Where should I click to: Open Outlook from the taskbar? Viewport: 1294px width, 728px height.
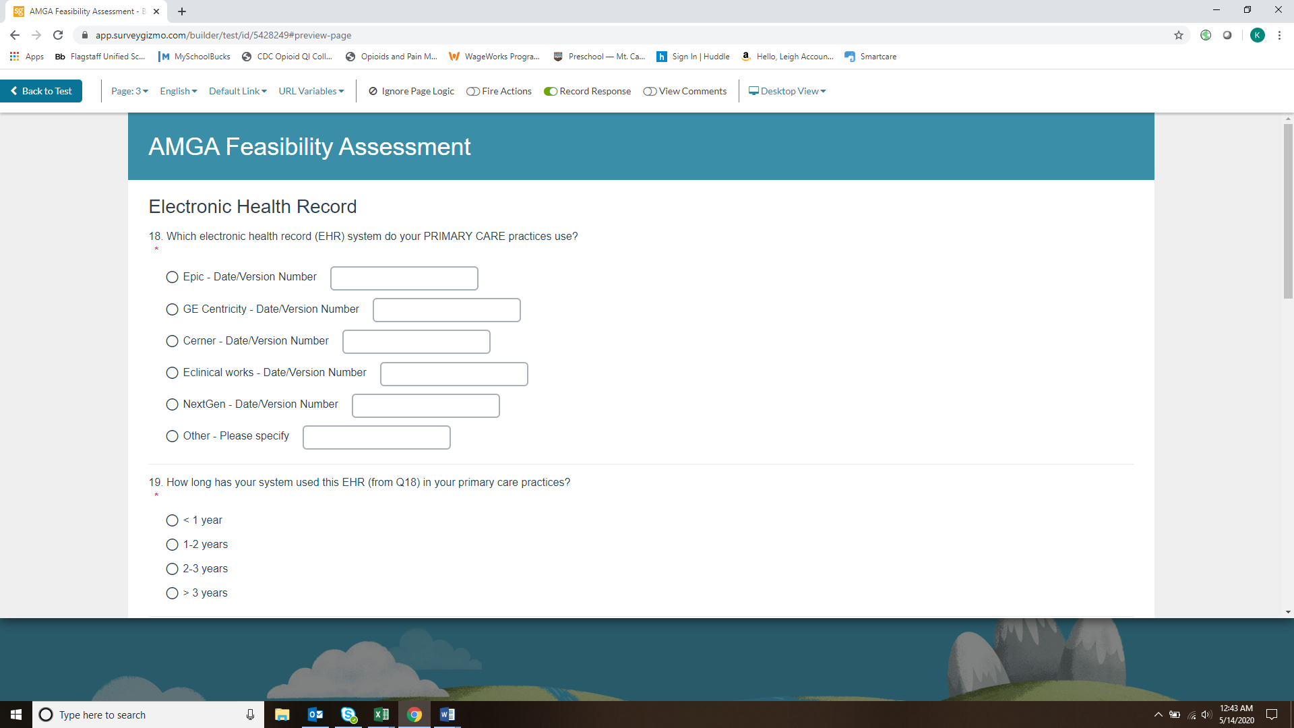click(x=315, y=715)
